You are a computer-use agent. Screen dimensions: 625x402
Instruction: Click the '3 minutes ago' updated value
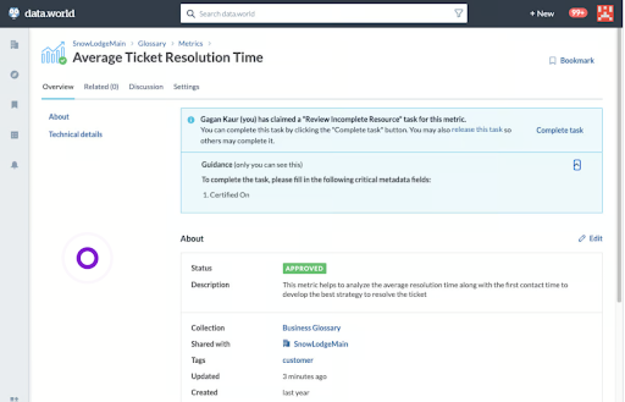click(x=305, y=377)
